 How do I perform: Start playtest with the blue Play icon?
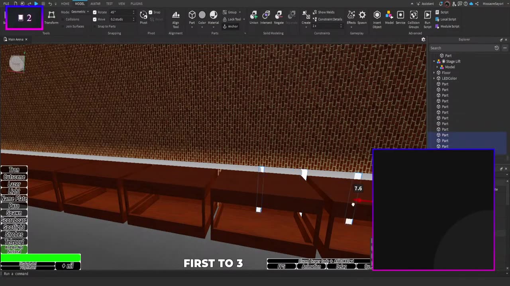pos(36,4)
